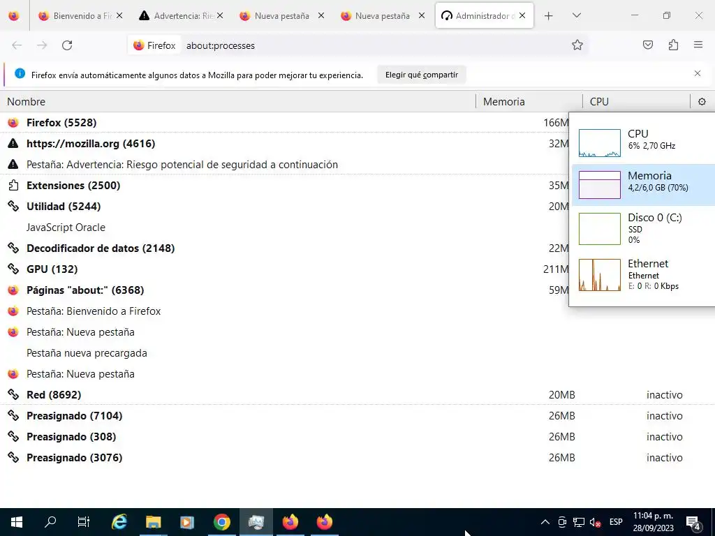The image size is (715, 536).
Task: Open a new tab with plus button
Action: (549, 16)
